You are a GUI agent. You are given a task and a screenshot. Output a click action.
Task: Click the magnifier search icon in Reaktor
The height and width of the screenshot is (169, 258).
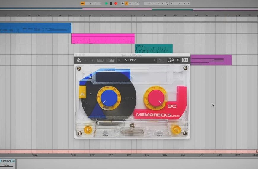pos(93,60)
